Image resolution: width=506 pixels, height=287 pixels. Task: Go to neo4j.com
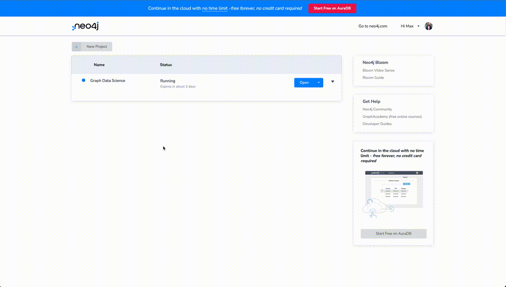[373, 26]
